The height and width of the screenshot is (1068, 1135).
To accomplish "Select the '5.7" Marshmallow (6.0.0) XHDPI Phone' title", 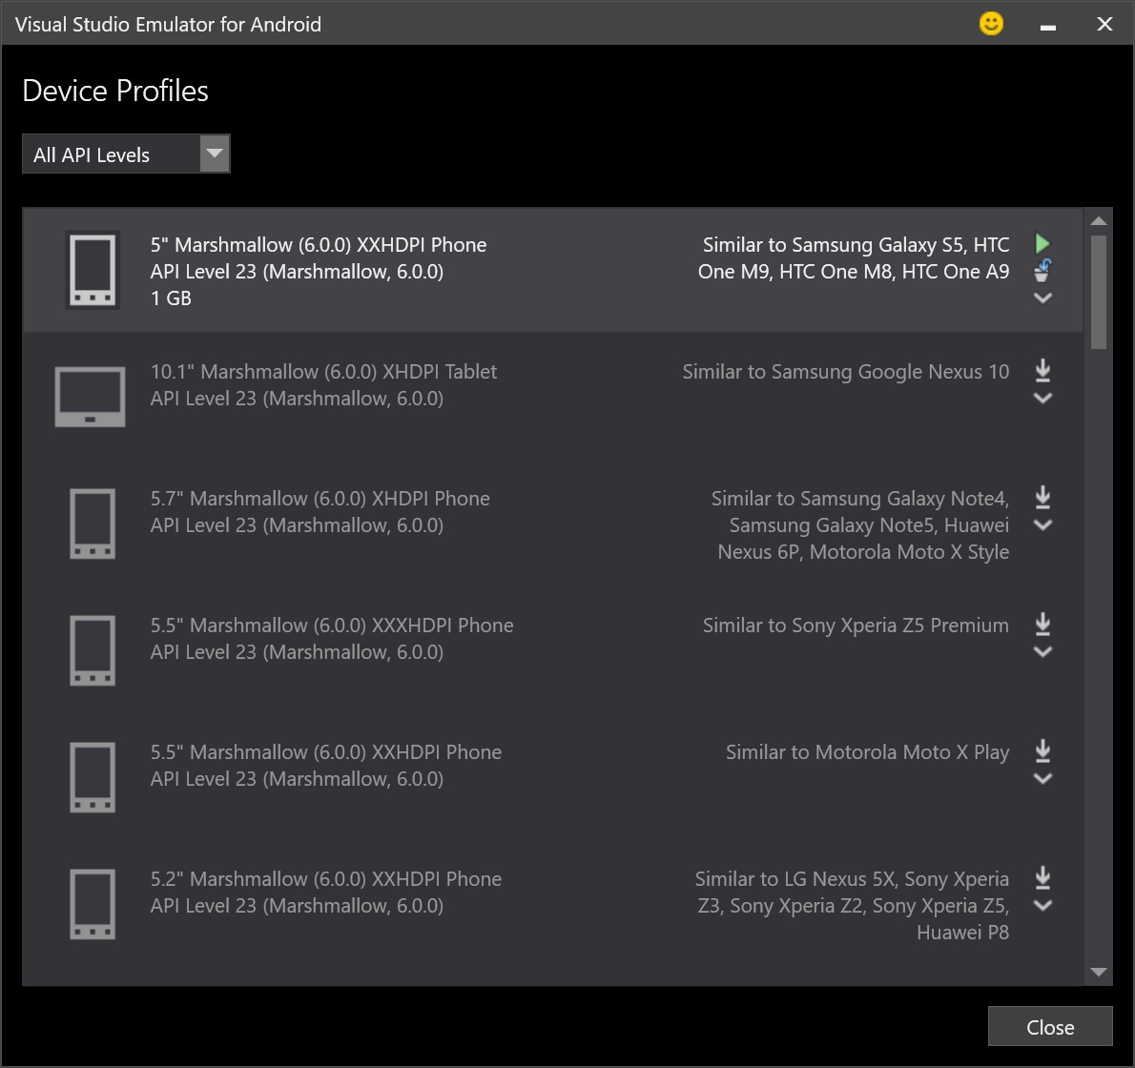I will 320,498.
